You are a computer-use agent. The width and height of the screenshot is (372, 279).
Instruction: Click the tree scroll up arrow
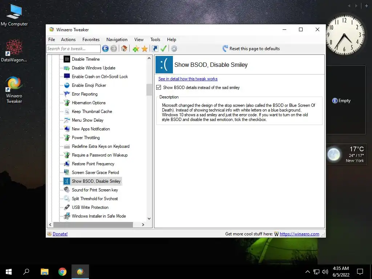click(149, 58)
